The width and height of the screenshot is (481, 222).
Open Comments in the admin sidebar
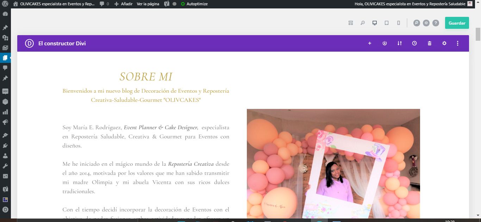5,68
